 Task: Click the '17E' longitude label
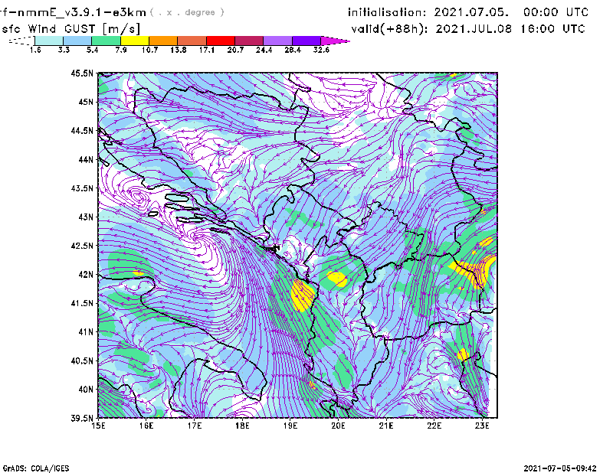click(x=195, y=426)
